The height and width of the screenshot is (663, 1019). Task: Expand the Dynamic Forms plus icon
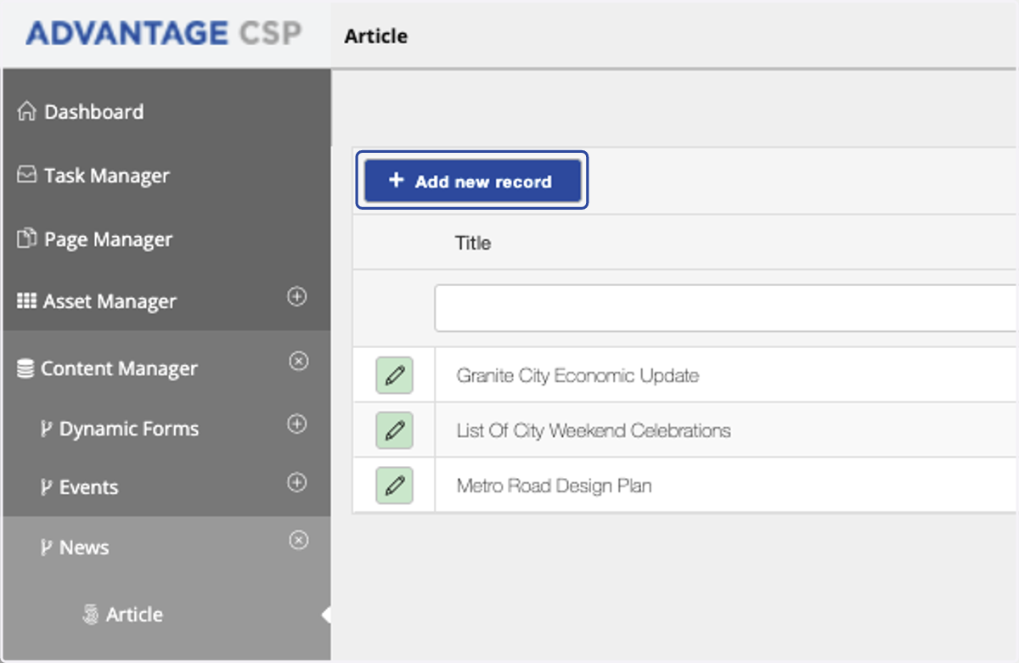coord(296,424)
